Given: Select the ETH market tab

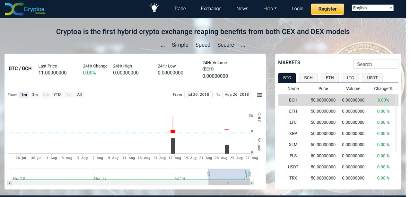Looking at the screenshot, I should point(330,78).
